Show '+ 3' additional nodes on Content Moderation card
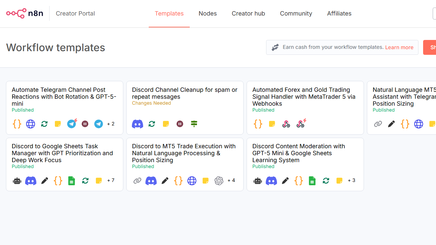The image size is (436, 245). [x=351, y=181]
